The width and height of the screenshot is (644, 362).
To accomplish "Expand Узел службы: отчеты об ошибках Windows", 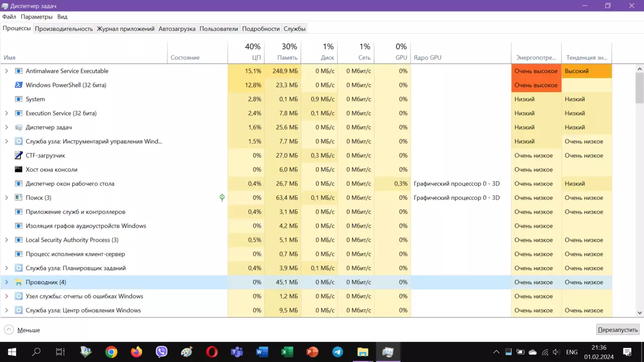I will [x=7, y=296].
